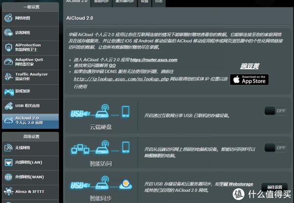Toggle the 云端硬盘 OFF switch
This screenshot has height=203, width=294.
[275, 111]
